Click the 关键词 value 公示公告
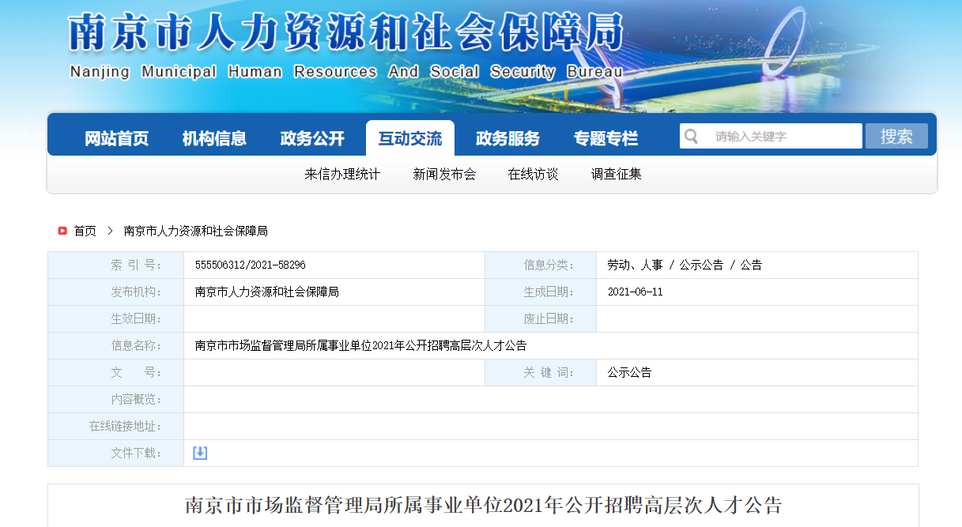The image size is (962, 527). point(629,373)
